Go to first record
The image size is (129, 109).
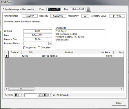[16, 95]
